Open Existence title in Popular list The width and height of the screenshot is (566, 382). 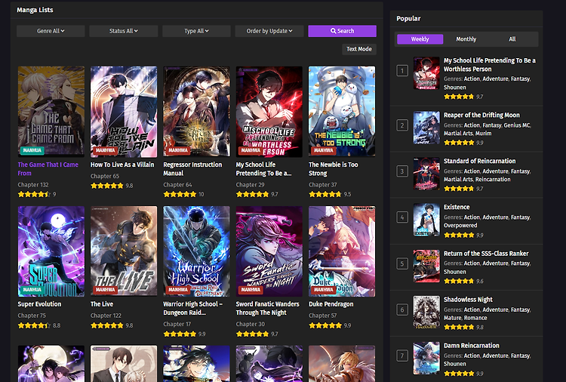[457, 208]
